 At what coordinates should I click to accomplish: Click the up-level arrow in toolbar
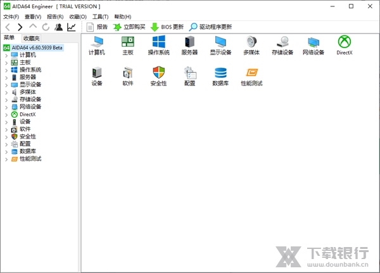[x=33, y=26]
